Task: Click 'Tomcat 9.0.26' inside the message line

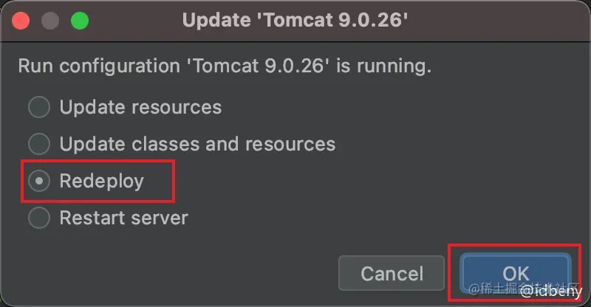Action: click(258, 66)
